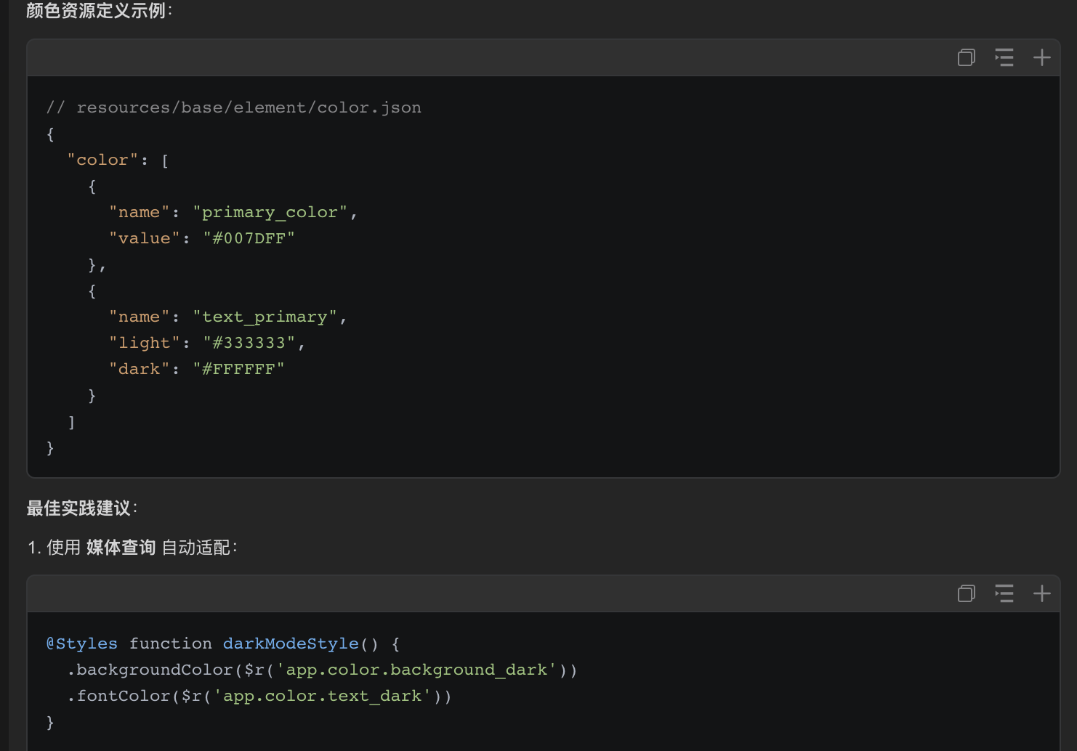This screenshot has height=751, width=1077.
Task: Copy the darkModeStyle code block
Action: [x=966, y=593]
